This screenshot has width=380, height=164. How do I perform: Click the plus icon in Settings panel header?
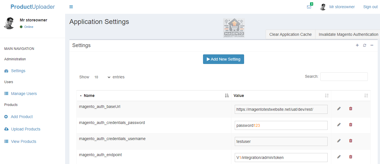(357, 45)
